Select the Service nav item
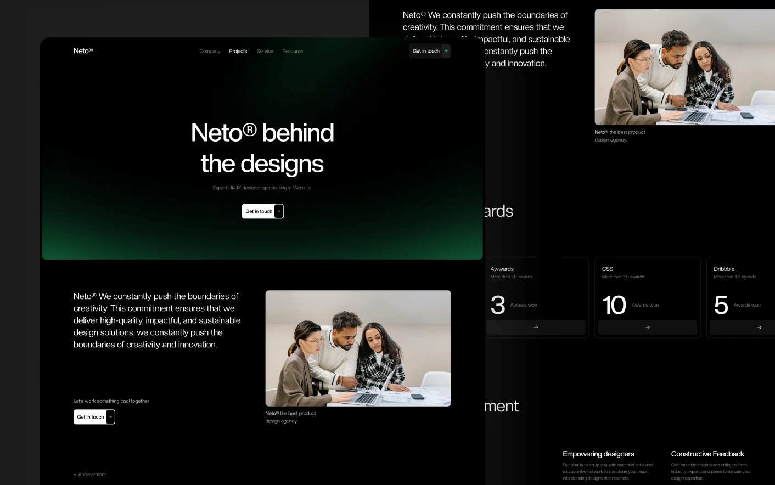 (x=265, y=52)
